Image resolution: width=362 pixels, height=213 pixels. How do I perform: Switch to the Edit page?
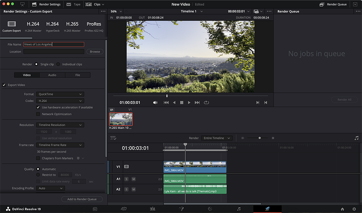(152, 209)
